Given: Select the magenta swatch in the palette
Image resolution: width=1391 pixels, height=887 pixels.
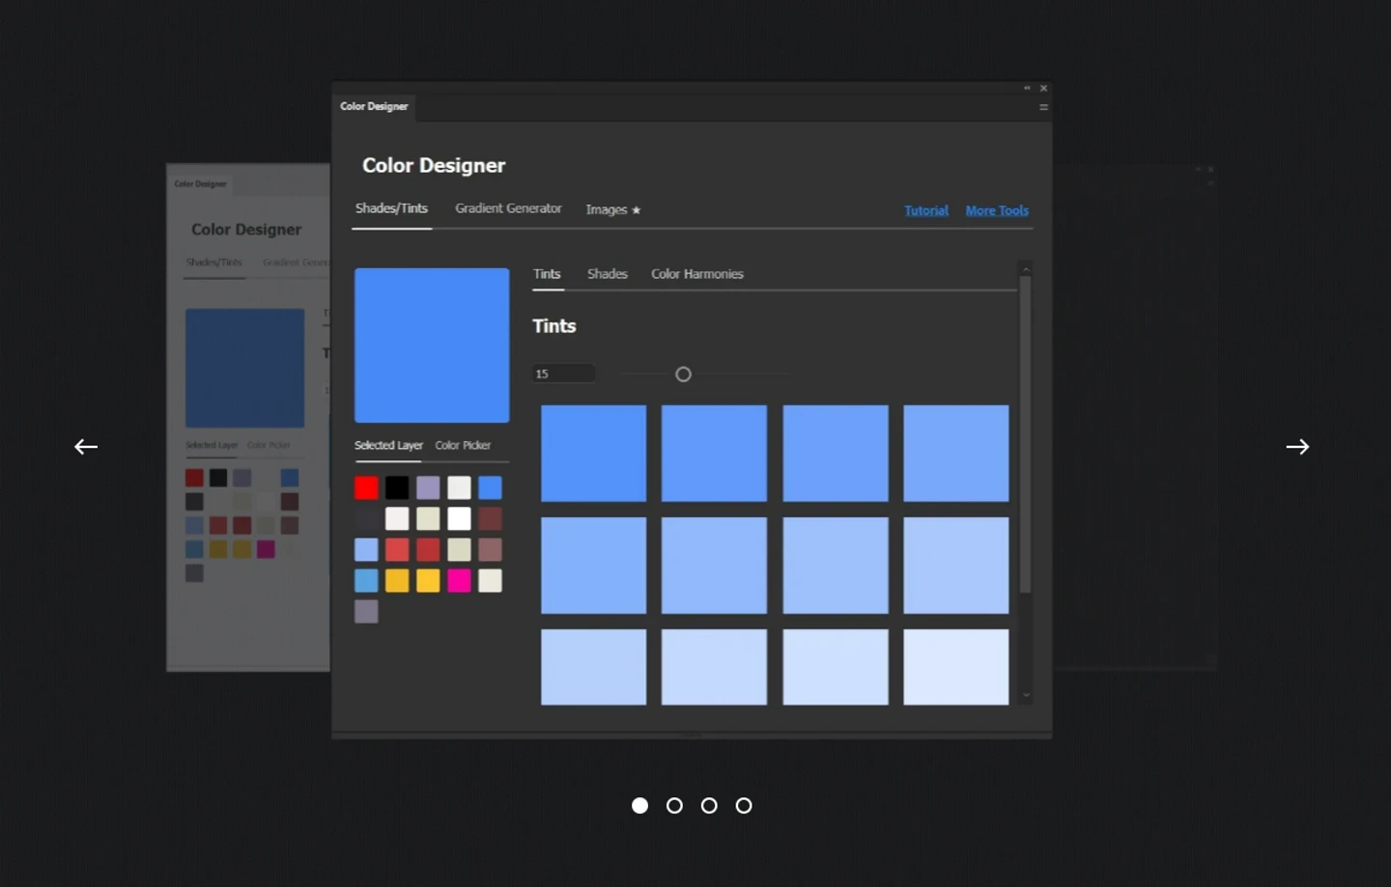Looking at the screenshot, I should pyautogui.click(x=459, y=580).
